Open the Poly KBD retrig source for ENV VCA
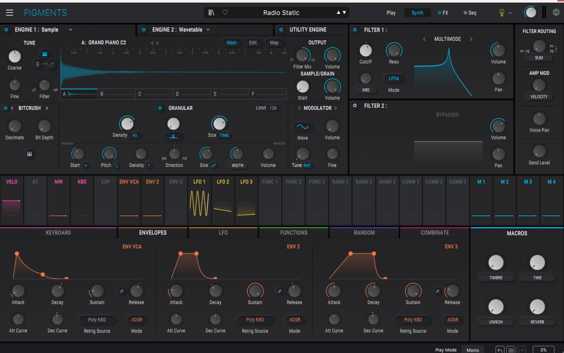 point(97,320)
